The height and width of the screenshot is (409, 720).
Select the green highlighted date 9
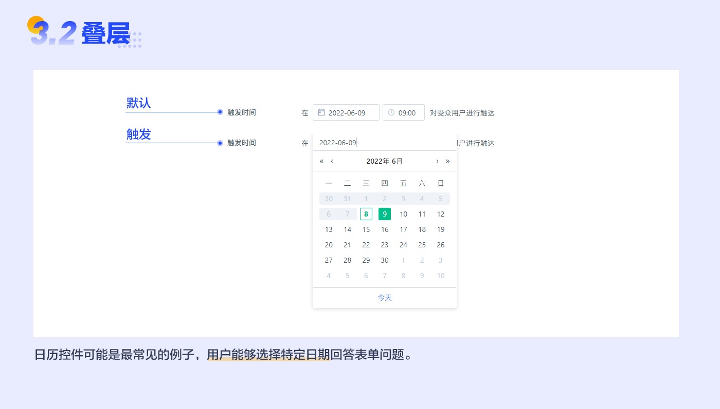point(385,214)
